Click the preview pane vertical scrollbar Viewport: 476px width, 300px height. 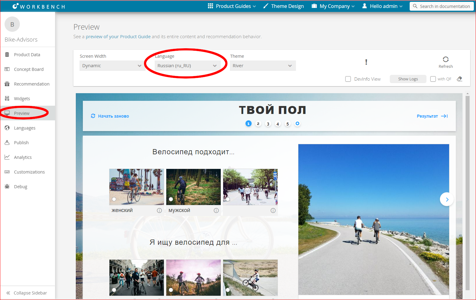(467, 192)
